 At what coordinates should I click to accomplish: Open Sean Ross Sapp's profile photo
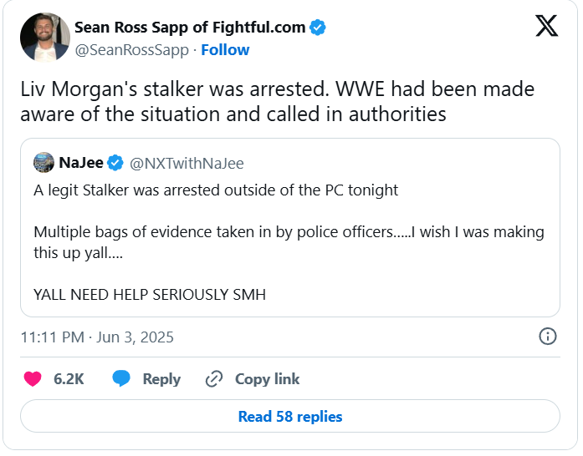click(45, 38)
